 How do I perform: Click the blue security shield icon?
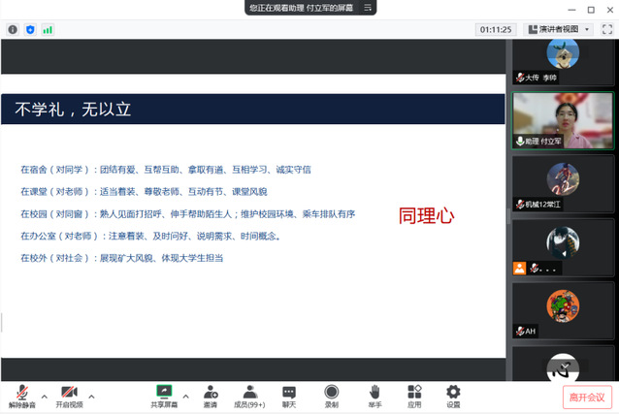(30, 30)
